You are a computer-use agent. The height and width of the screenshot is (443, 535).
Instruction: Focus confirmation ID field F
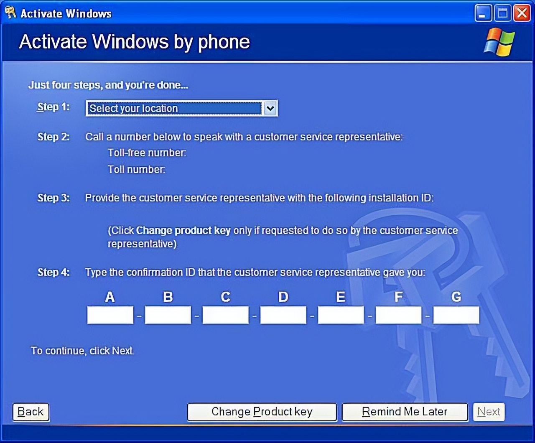tap(399, 315)
